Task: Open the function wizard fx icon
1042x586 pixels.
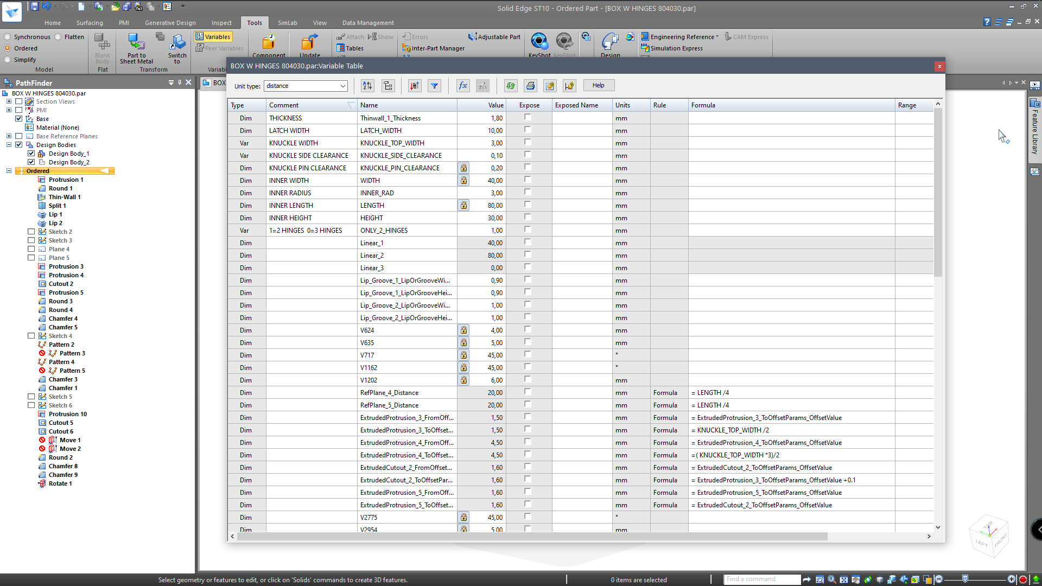Action: pyautogui.click(x=463, y=86)
